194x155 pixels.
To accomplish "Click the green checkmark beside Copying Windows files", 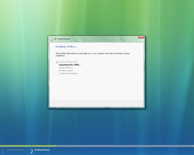I will (x=57, y=62).
